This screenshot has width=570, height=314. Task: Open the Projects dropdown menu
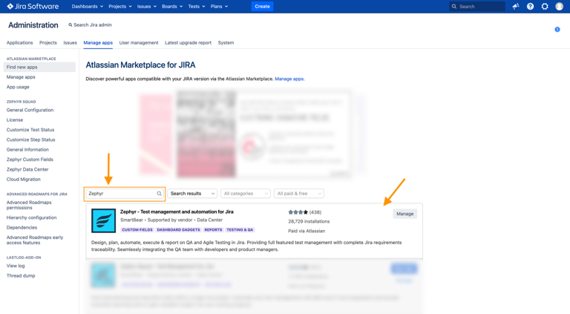120,6
